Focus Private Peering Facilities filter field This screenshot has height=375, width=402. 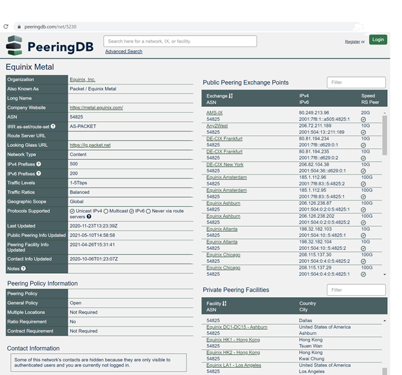pos(356,290)
